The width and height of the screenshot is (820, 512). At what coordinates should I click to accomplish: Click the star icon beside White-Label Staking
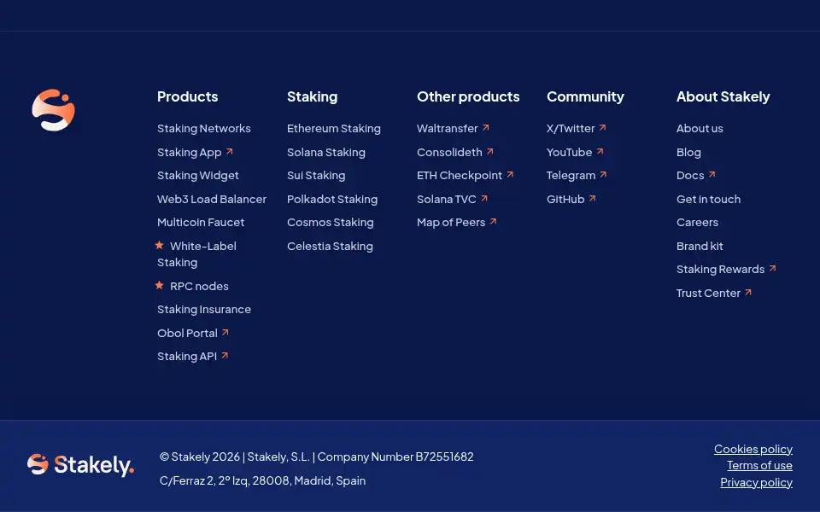tap(160, 245)
